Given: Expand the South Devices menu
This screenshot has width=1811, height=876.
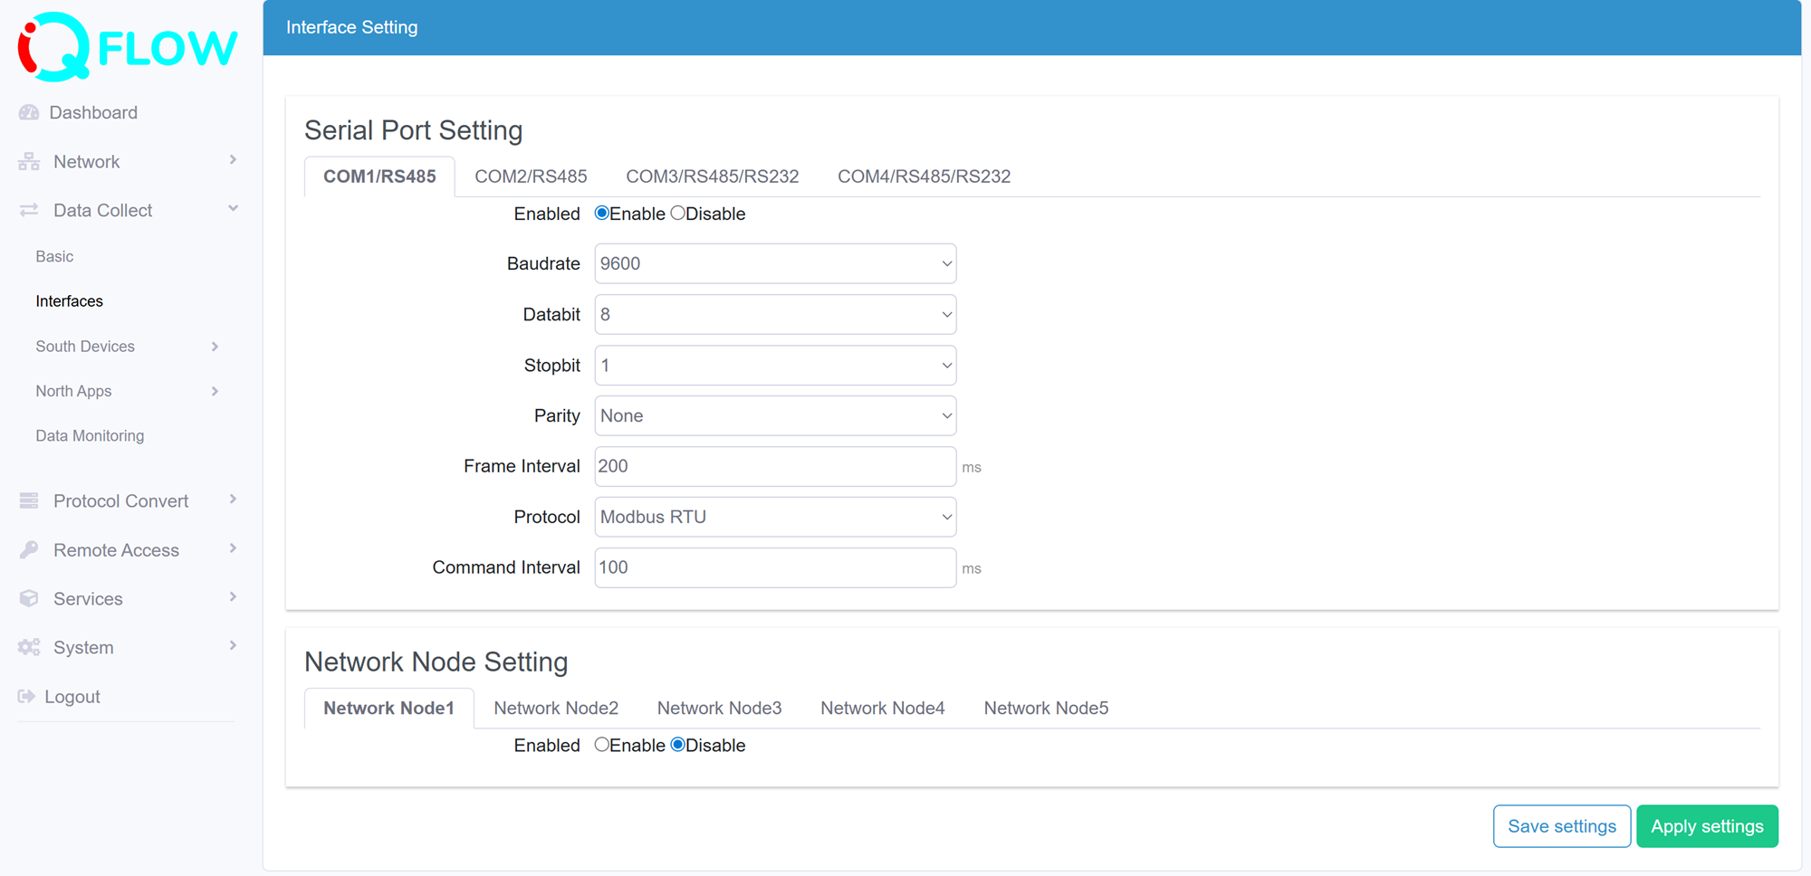Looking at the screenshot, I should click(x=84, y=346).
